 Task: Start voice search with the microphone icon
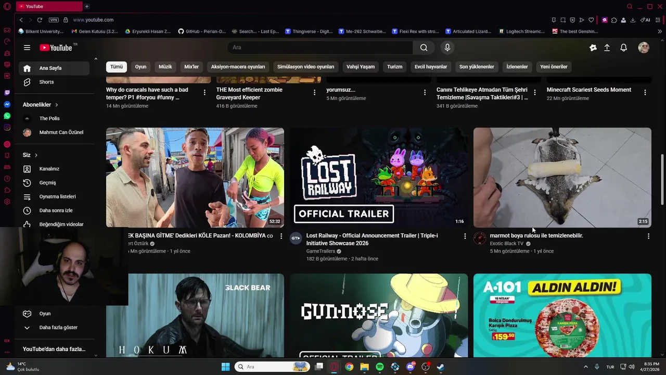[447, 47]
